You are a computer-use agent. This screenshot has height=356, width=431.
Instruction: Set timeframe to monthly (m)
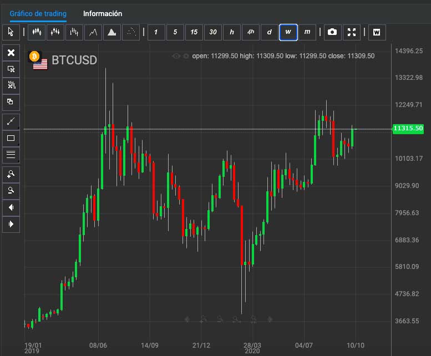click(x=307, y=32)
